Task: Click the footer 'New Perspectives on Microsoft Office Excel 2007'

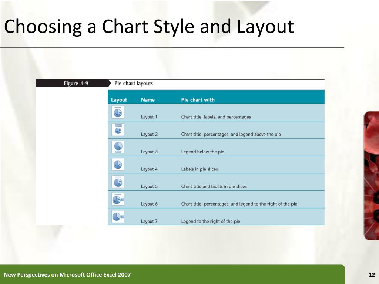Action: click(x=67, y=275)
